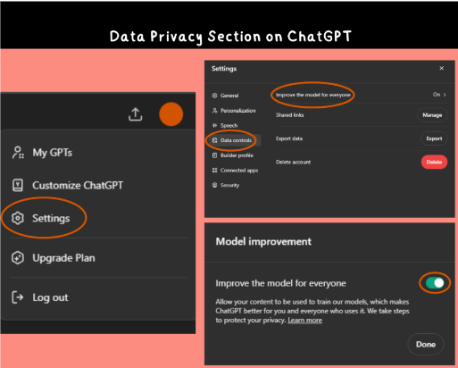The height and width of the screenshot is (368, 458).
Task: Click the red Delete account button
Action: 434,162
